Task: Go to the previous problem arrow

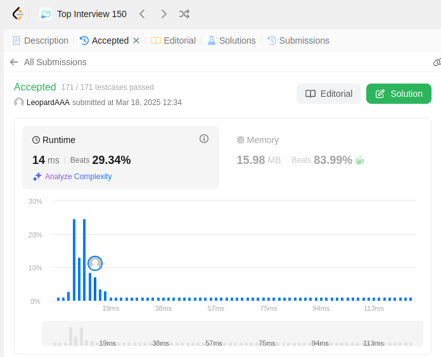Action: 142,14
